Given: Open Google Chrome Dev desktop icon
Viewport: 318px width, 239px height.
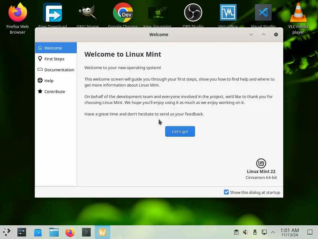Looking at the screenshot, I should (x=123, y=12).
